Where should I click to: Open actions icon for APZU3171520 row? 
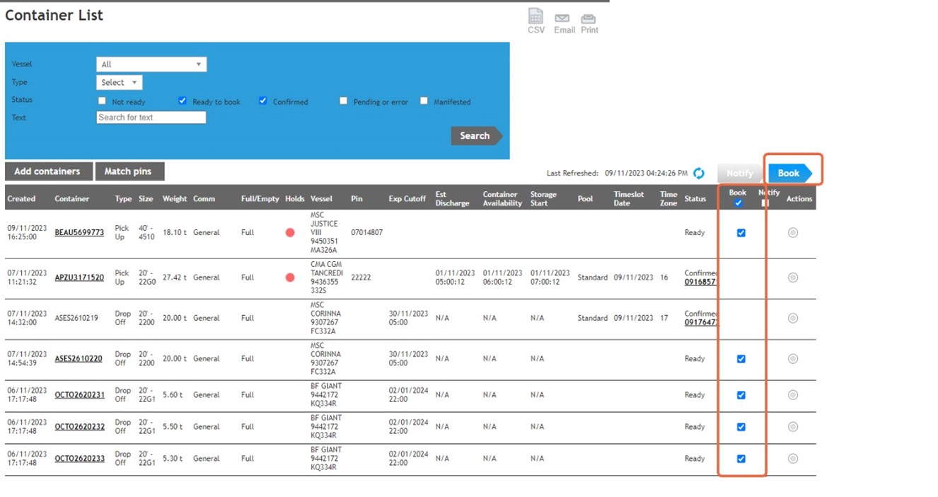pyautogui.click(x=792, y=278)
